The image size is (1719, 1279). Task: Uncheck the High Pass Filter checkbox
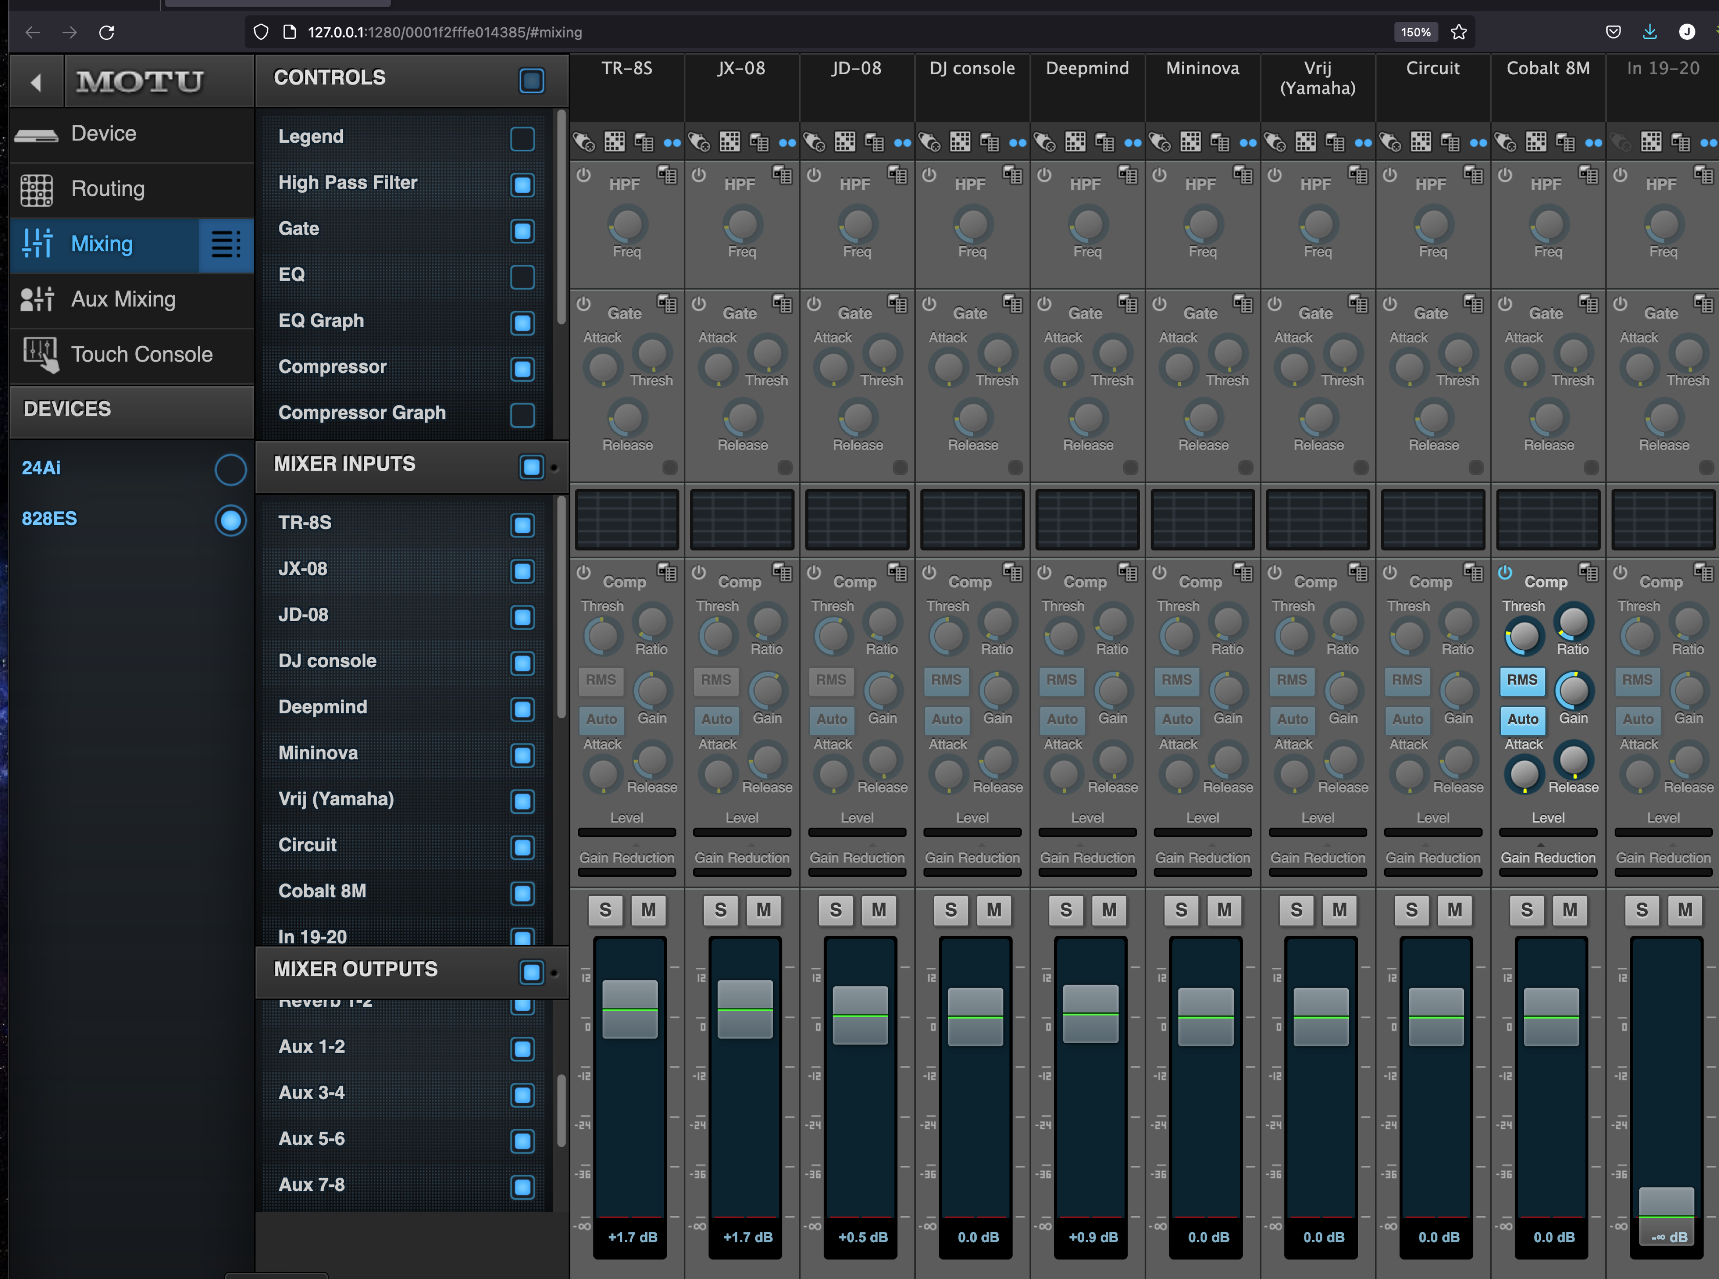click(x=523, y=185)
